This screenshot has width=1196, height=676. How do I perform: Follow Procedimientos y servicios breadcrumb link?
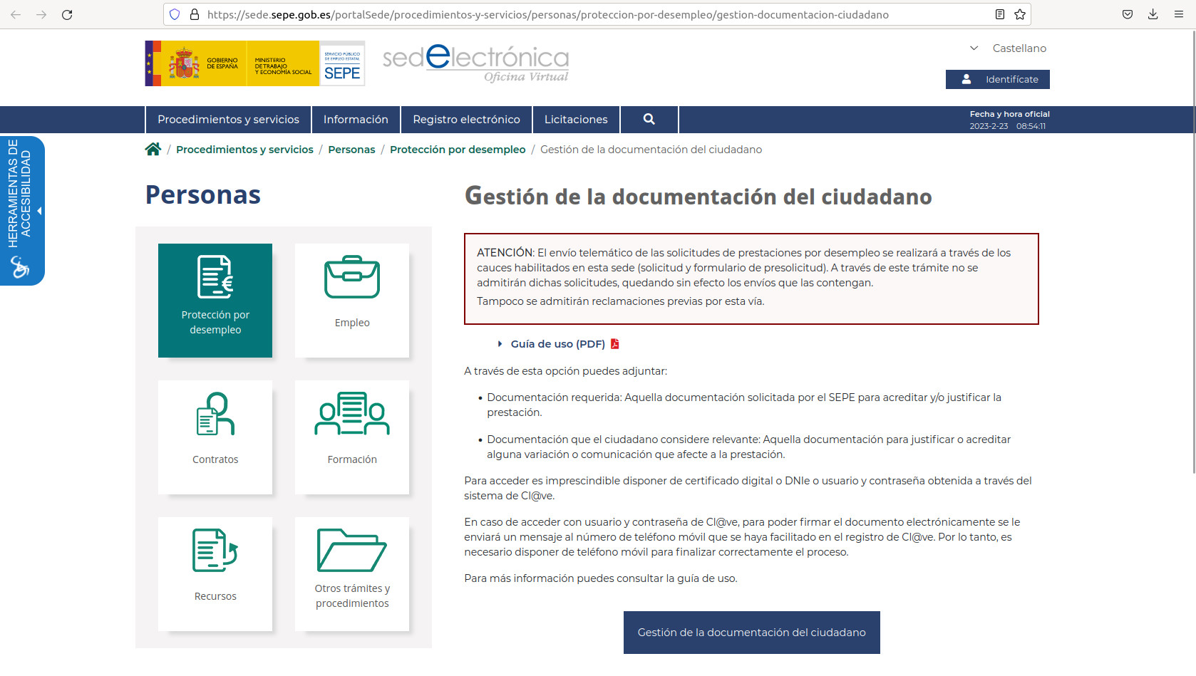pos(244,150)
